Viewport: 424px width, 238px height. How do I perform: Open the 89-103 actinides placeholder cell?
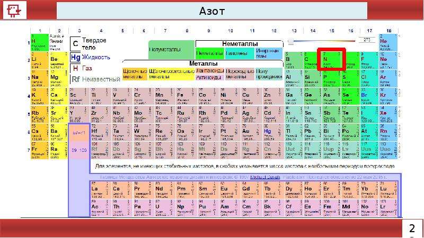(79, 150)
